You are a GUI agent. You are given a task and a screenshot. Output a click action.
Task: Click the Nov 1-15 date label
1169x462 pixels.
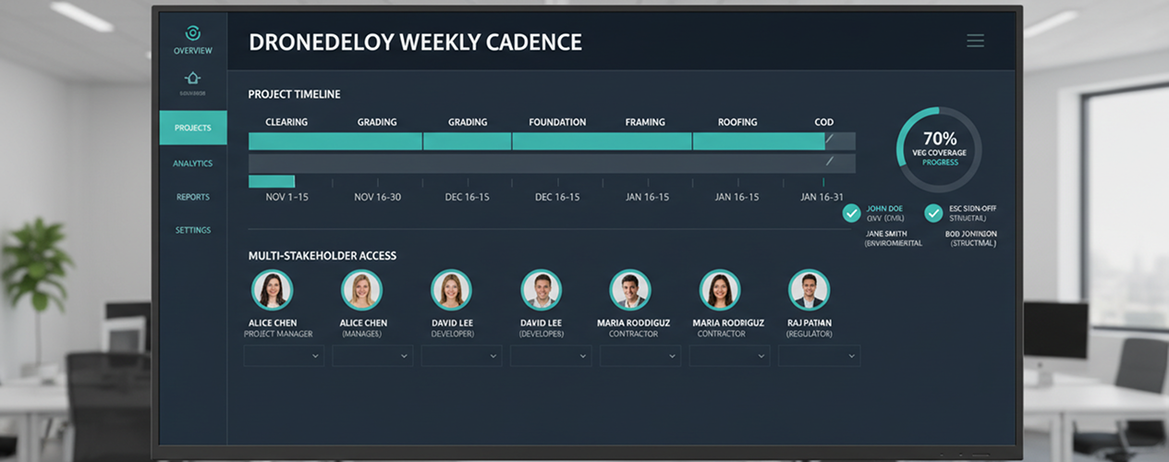click(x=287, y=198)
